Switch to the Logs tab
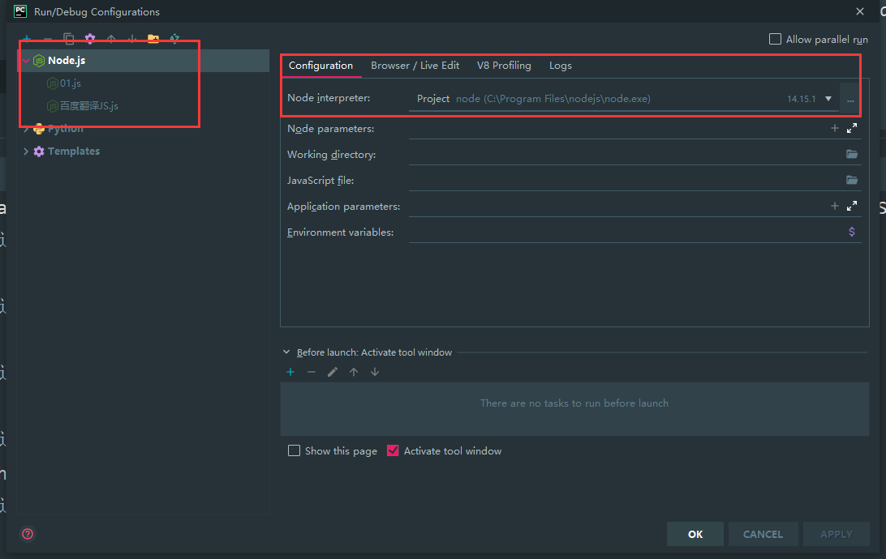This screenshot has height=559, width=886. pos(561,66)
